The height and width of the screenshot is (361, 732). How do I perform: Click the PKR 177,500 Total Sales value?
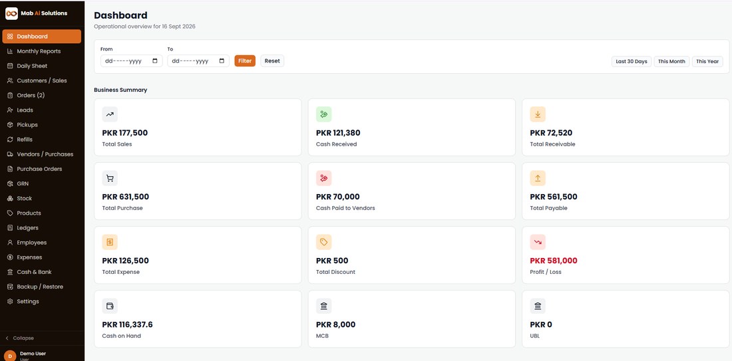coord(124,133)
